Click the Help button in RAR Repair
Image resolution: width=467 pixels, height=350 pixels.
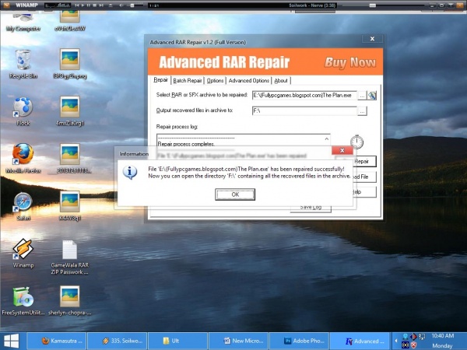(x=364, y=192)
